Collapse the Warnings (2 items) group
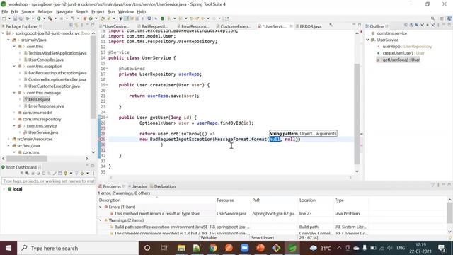The image size is (453, 255). click(101, 220)
